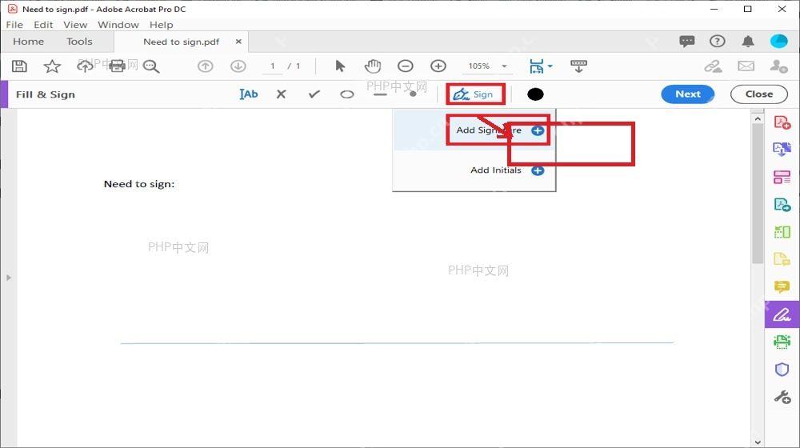This screenshot has height=448, width=800.
Task: Open help via the question mark icon
Action: click(718, 42)
